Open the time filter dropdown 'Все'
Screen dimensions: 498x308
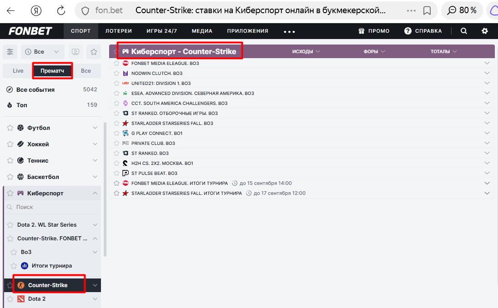42,52
